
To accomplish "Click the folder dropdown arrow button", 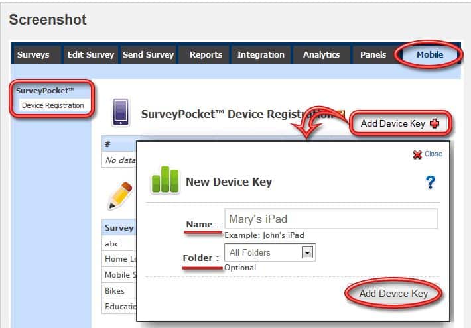I will coord(307,252).
